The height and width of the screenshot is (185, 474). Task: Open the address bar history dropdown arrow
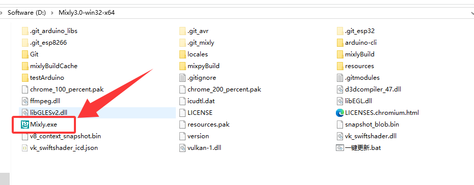(x=472, y=13)
